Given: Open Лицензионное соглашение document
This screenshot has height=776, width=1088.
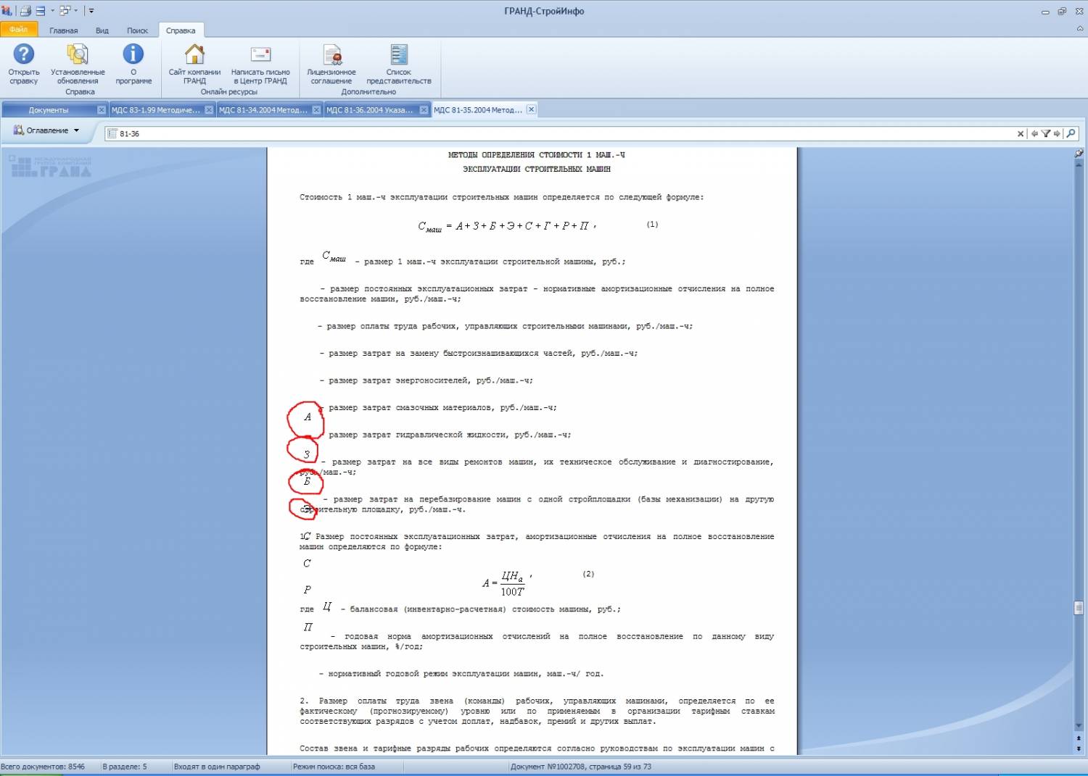Looking at the screenshot, I should click(331, 64).
